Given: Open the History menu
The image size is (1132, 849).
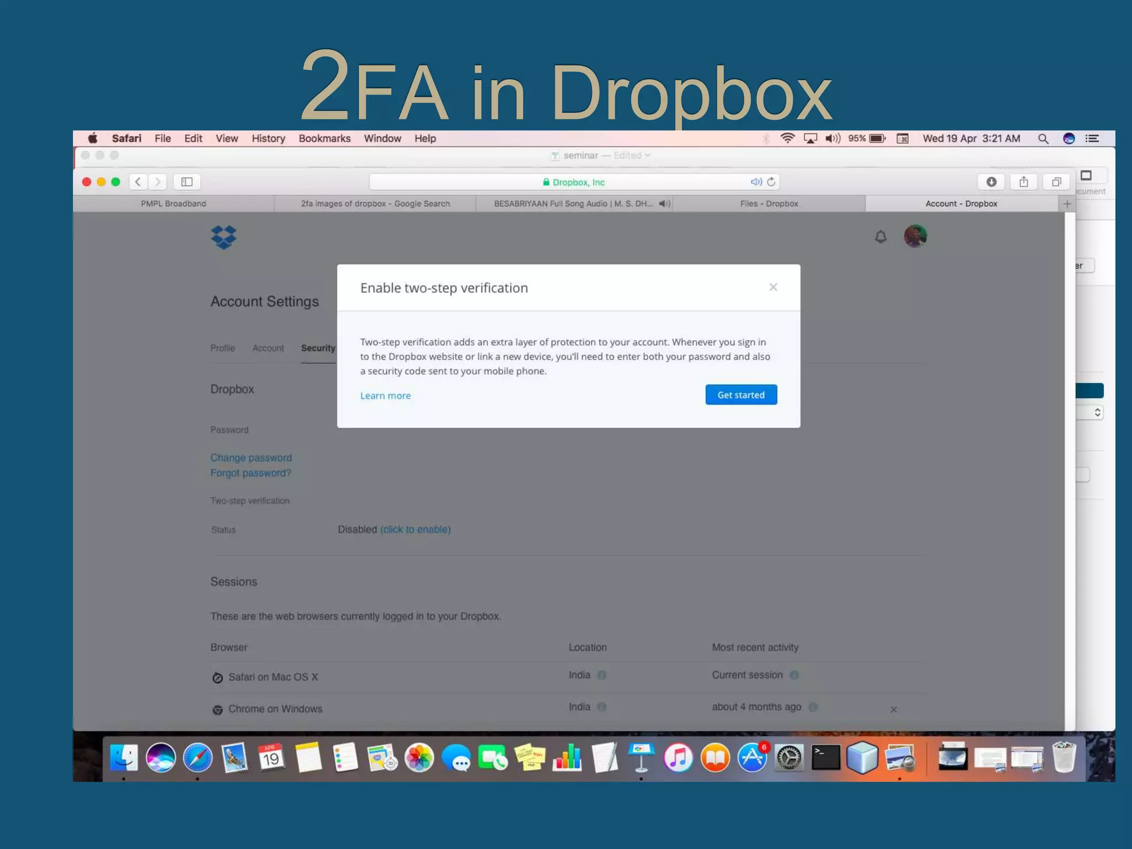Looking at the screenshot, I should click(x=269, y=138).
